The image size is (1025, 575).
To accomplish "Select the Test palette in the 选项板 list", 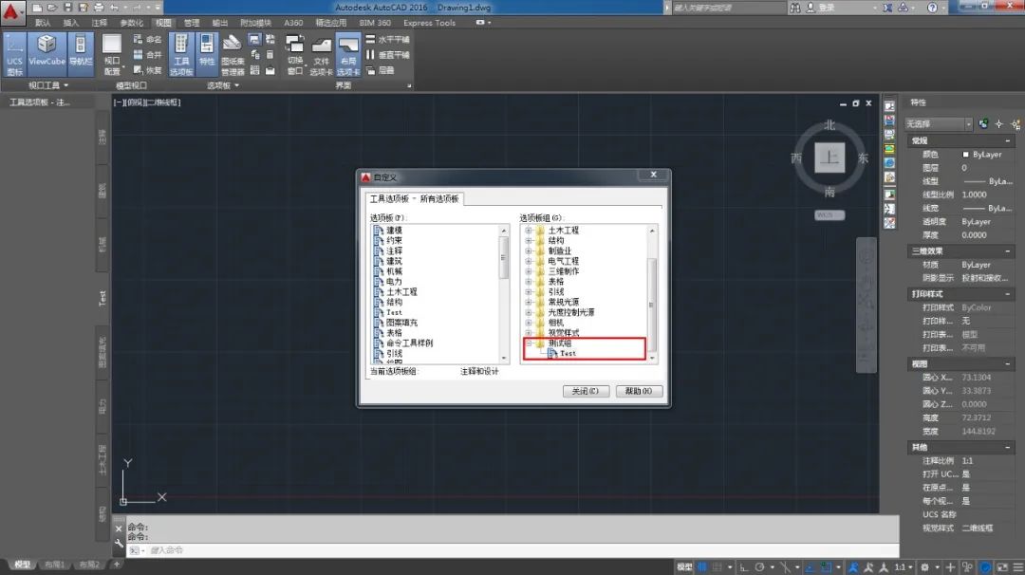I will point(394,312).
